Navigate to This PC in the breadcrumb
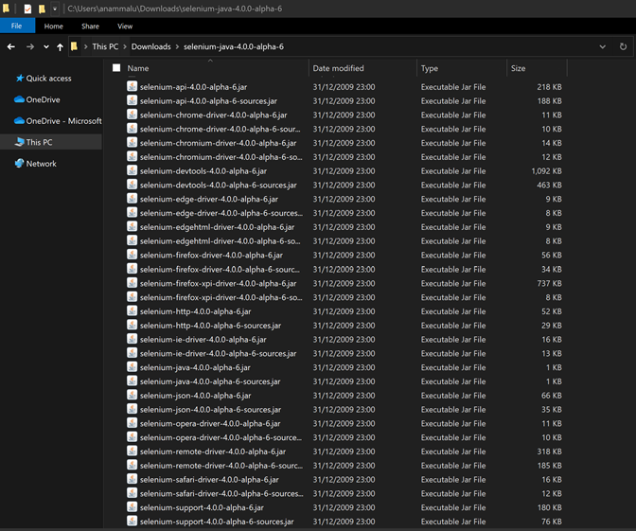636x531 pixels. coord(105,46)
